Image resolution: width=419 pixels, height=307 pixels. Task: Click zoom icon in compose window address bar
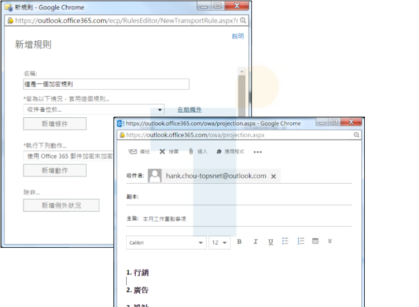coord(356,135)
